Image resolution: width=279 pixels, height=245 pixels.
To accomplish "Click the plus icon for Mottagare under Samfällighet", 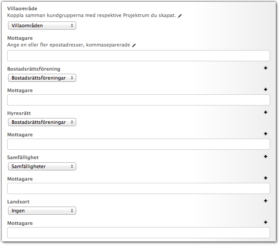I will tap(266, 178).
